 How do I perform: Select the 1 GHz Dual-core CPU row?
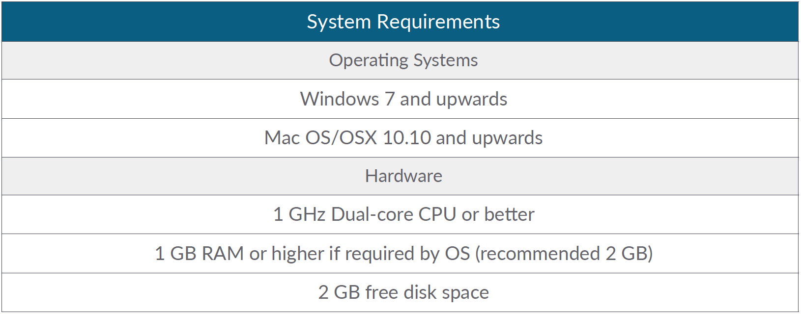tap(403, 214)
